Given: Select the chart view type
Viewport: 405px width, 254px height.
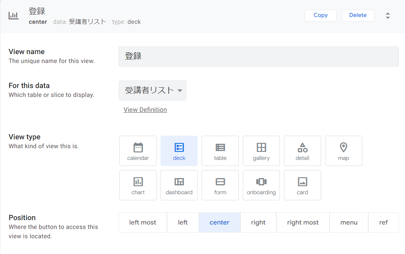Looking at the screenshot, I should point(138,185).
